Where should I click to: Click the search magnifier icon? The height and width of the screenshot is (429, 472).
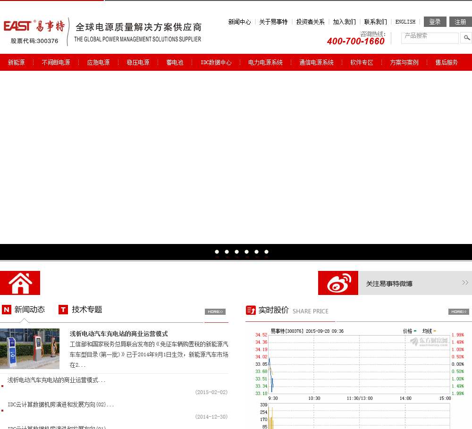466,38
